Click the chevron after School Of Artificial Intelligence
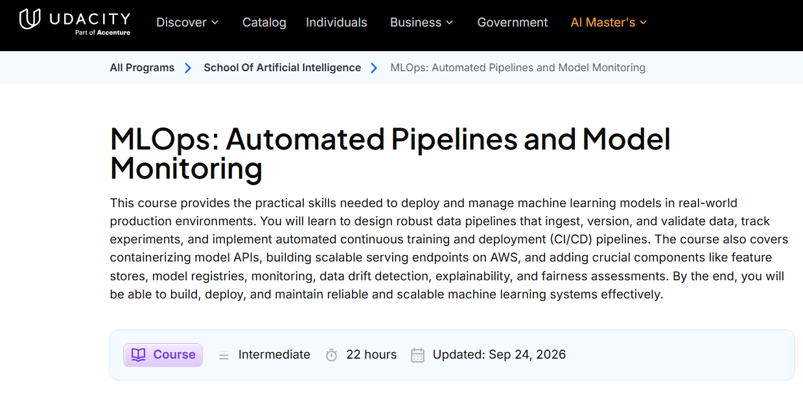 374,68
